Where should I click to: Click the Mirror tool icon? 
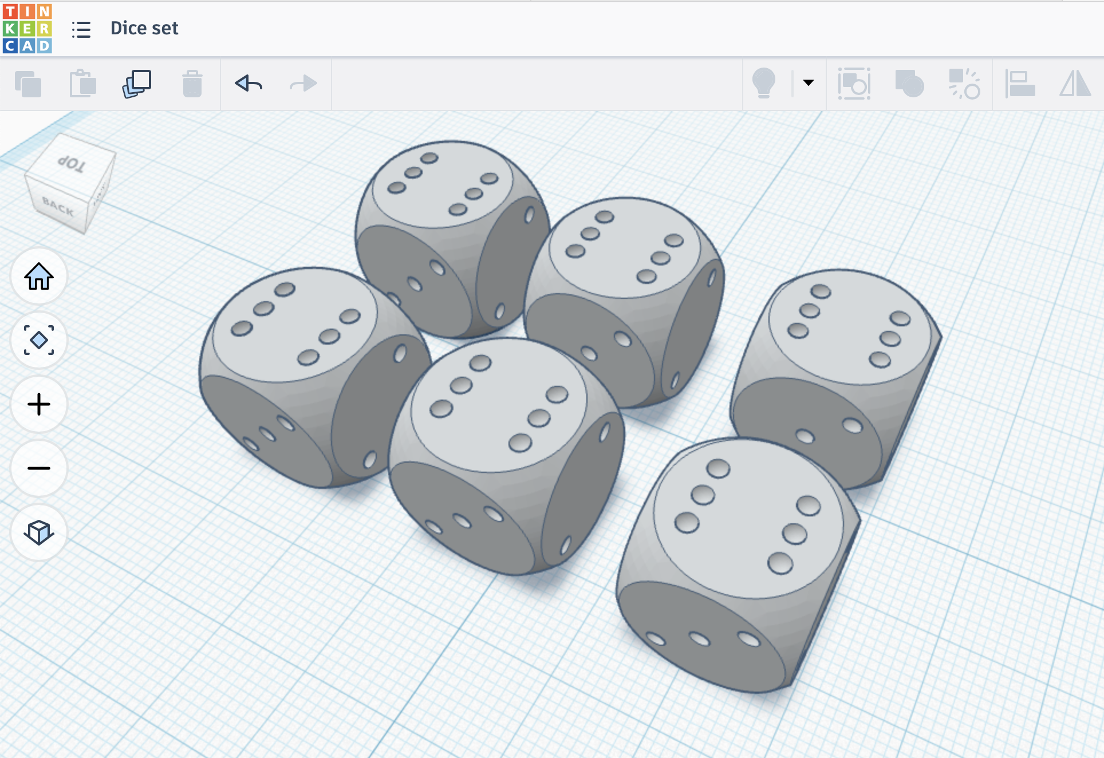[1075, 84]
